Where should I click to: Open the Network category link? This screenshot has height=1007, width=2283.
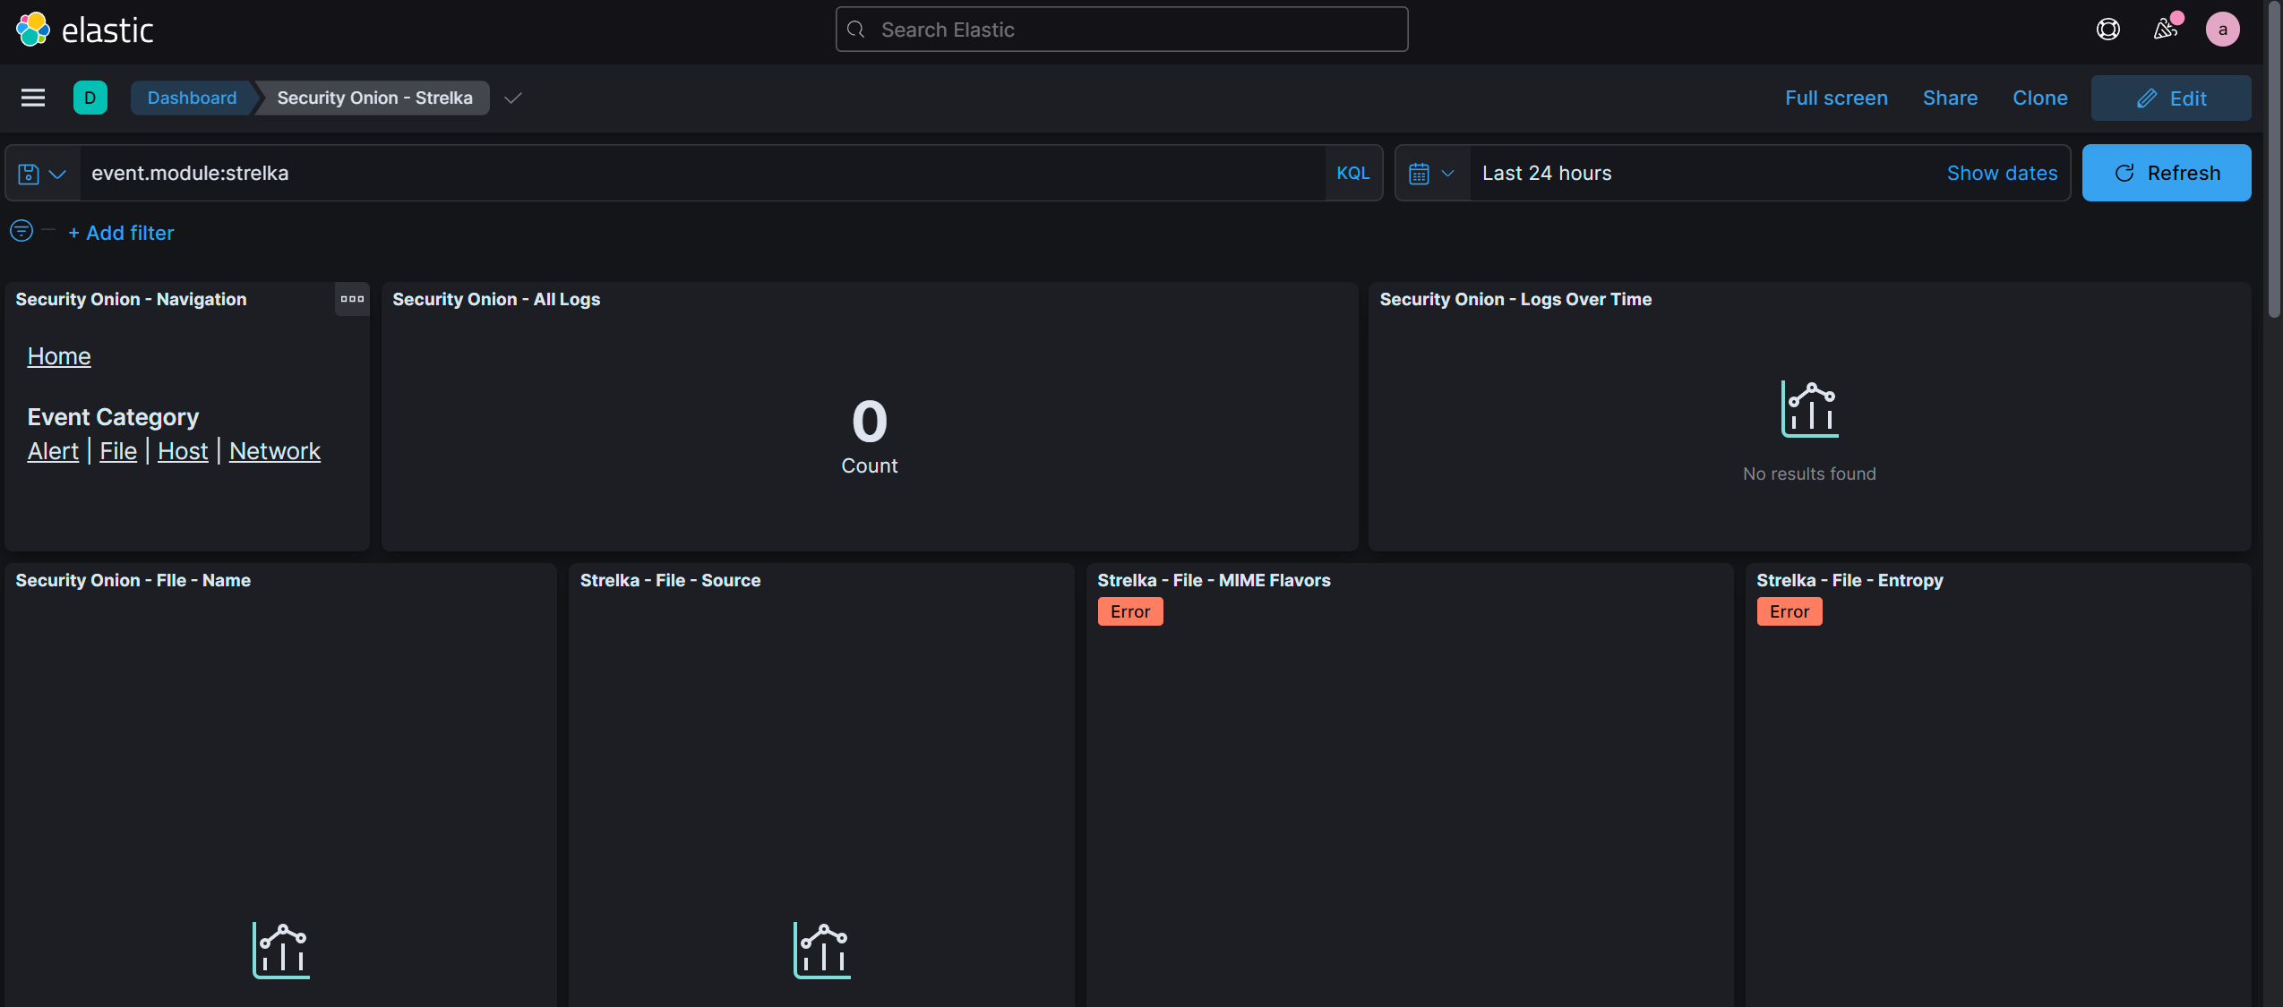pyautogui.click(x=275, y=450)
